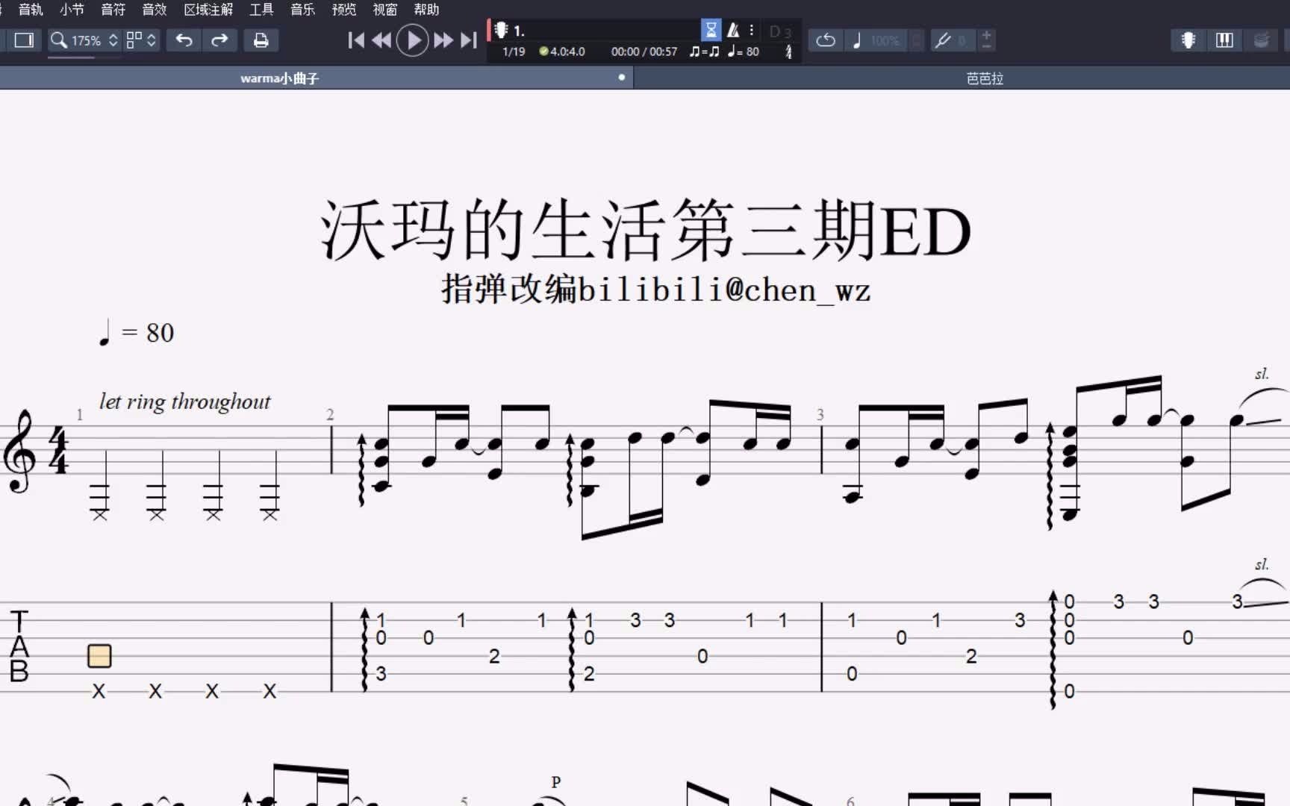
Task: Enable loop playback mode
Action: click(825, 40)
